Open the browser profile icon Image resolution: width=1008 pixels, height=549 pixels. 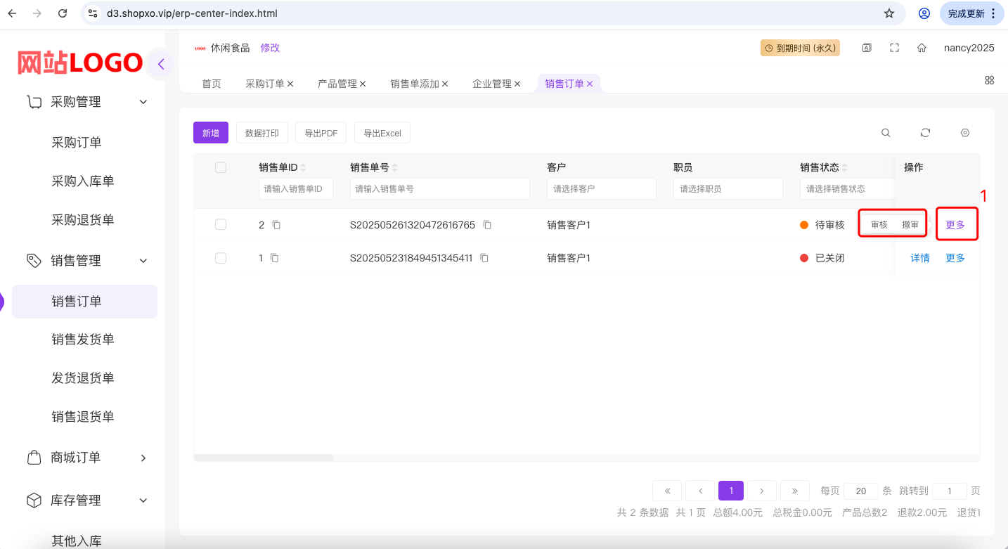point(924,13)
